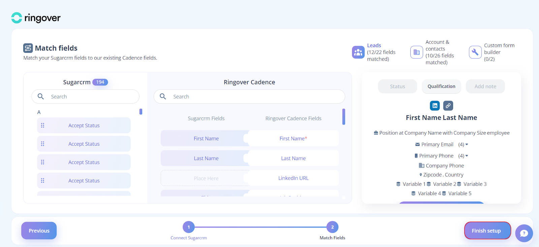Click the Sugarcrm search magnifier icon
Image resolution: width=539 pixels, height=247 pixels.
coord(41,97)
